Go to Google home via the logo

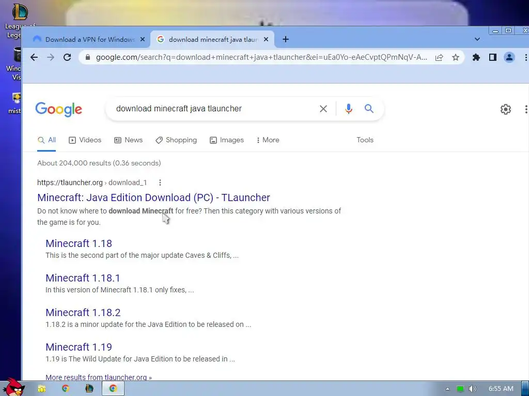click(x=59, y=109)
